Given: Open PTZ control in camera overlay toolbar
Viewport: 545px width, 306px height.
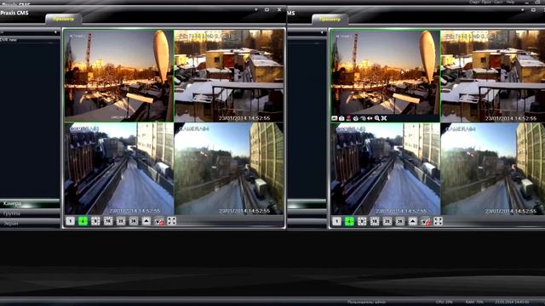Looking at the screenshot, I should pyautogui.click(x=363, y=118).
